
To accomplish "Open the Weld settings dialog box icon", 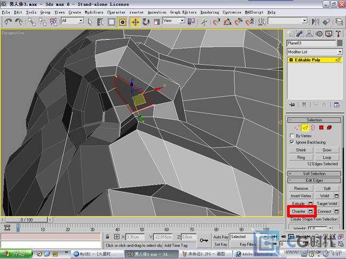I will click(x=336, y=196).
